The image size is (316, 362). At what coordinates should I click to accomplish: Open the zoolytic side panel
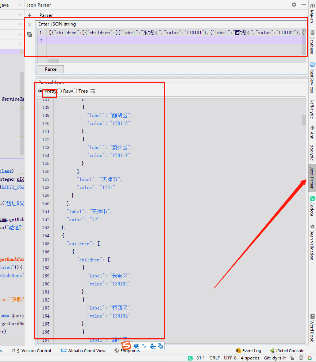click(x=312, y=153)
